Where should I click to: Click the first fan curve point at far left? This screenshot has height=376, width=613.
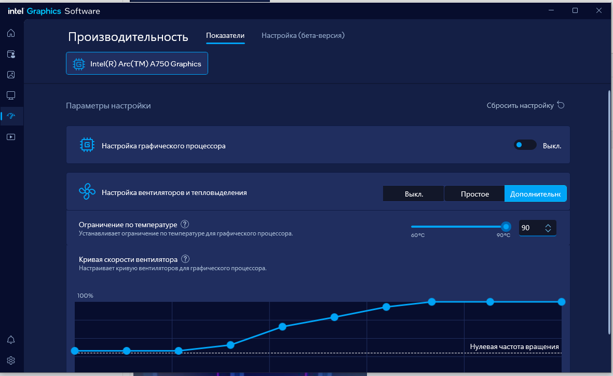pos(75,351)
